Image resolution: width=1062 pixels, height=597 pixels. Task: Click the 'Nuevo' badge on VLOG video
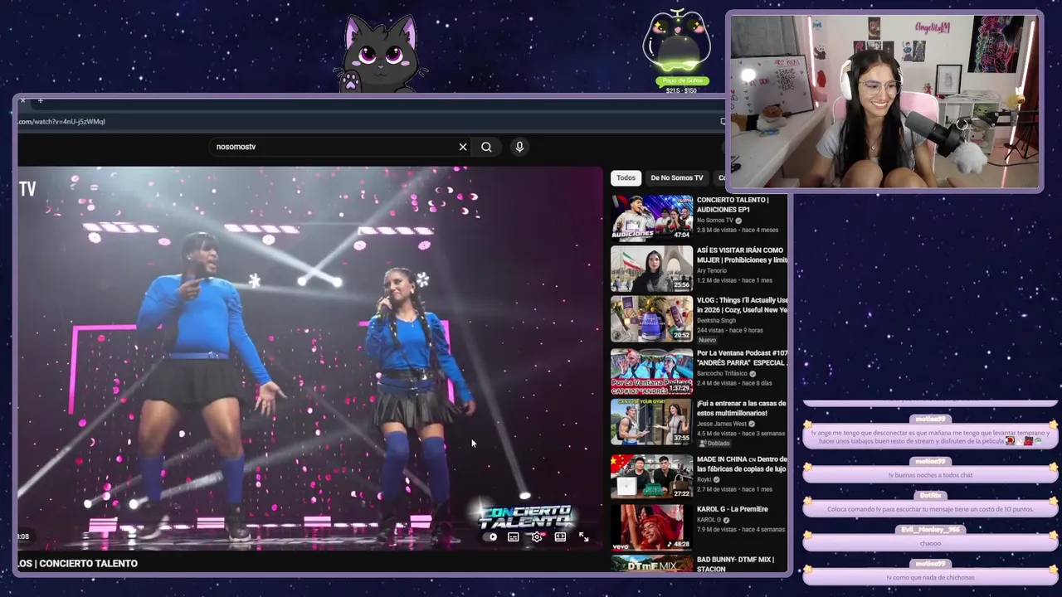click(x=707, y=340)
